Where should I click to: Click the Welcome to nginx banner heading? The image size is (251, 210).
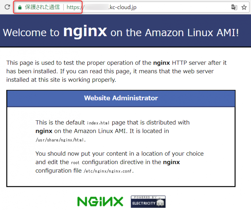pyautogui.click(x=121, y=31)
